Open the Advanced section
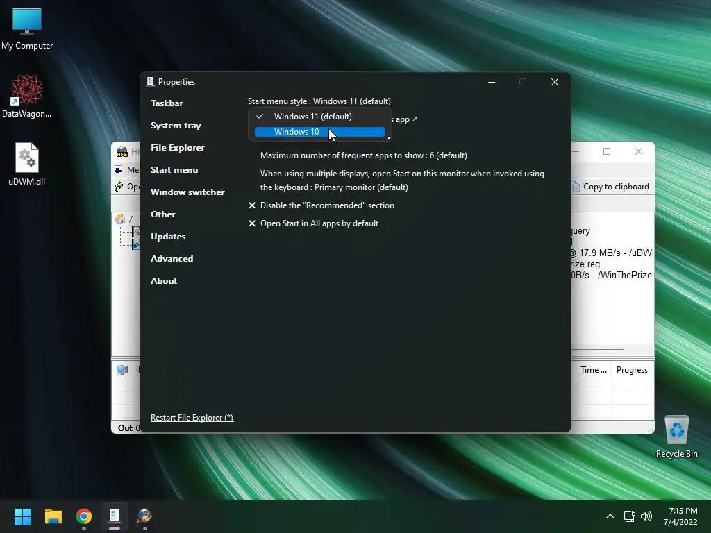This screenshot has height=533, width=711. click(172, 259)
